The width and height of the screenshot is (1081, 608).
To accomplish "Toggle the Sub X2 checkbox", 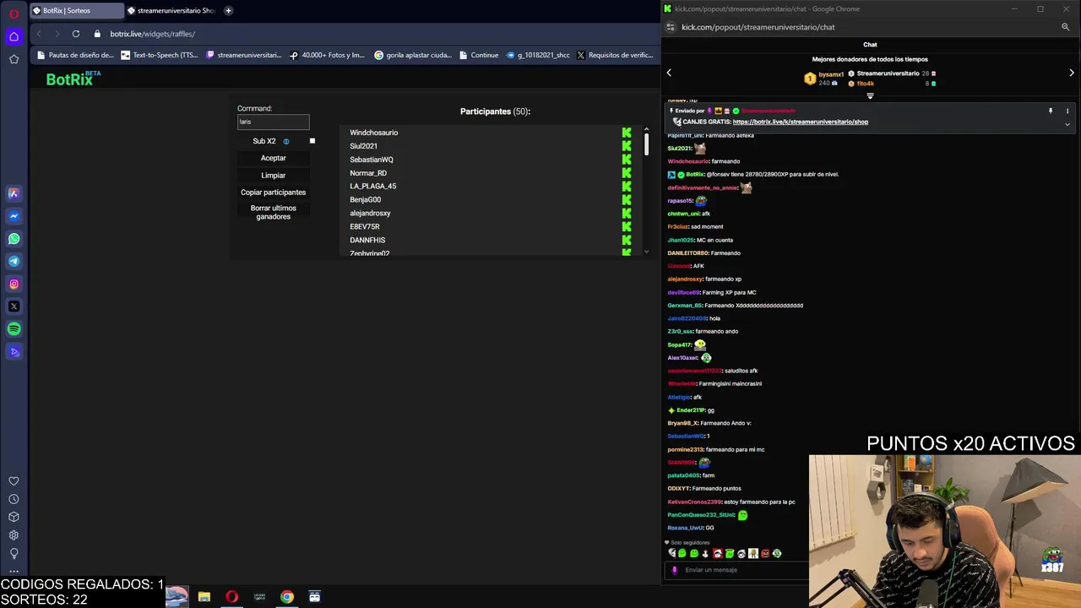I will pos(312,141).
